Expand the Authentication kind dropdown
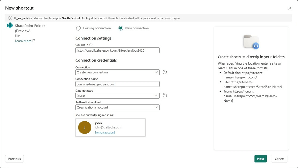 click(117, 107)
